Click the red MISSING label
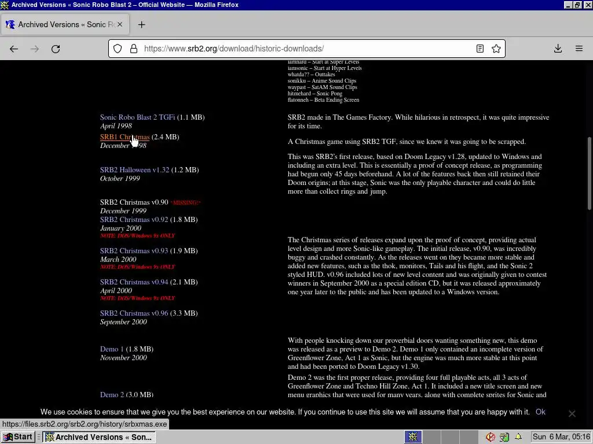593x444 pixels. click(x=185, y=203)
